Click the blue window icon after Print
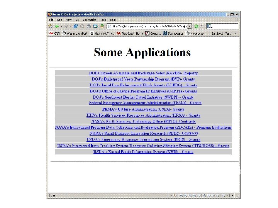The height and width of the screenshot is (208, 278). click(95, 26)
